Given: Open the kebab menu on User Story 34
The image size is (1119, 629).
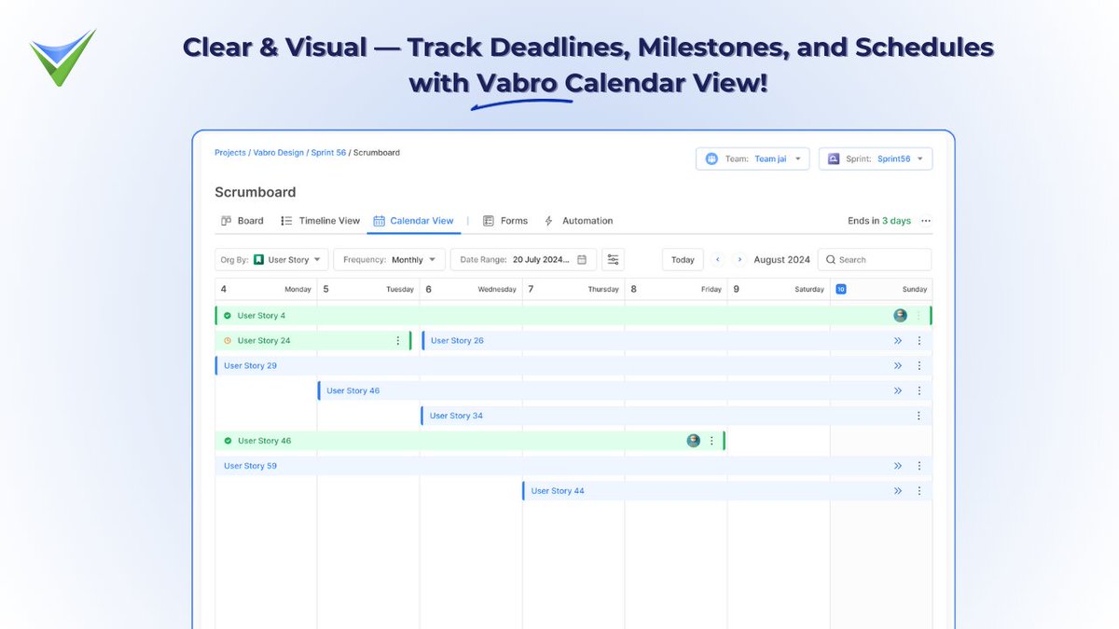Looking at the screenshot, I should point(919,416).
